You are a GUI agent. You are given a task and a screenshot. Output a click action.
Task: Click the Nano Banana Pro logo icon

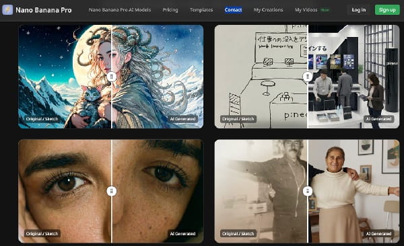pyautogui.click(x=7, y=10)
